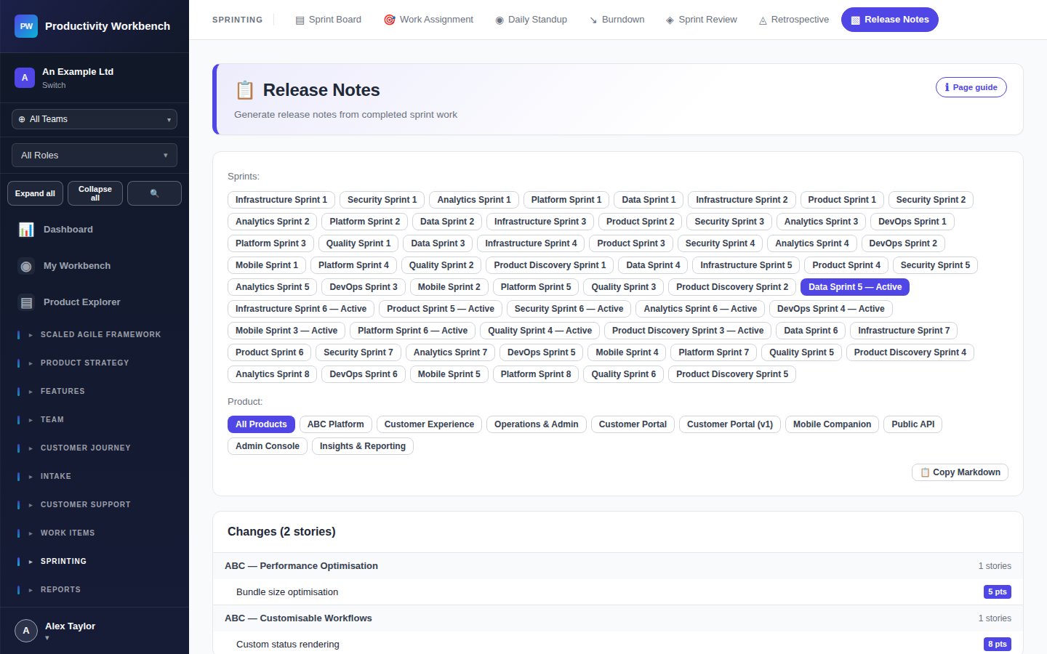
Task: Click the Alex Taylor avatar
Action: (26, 631)
